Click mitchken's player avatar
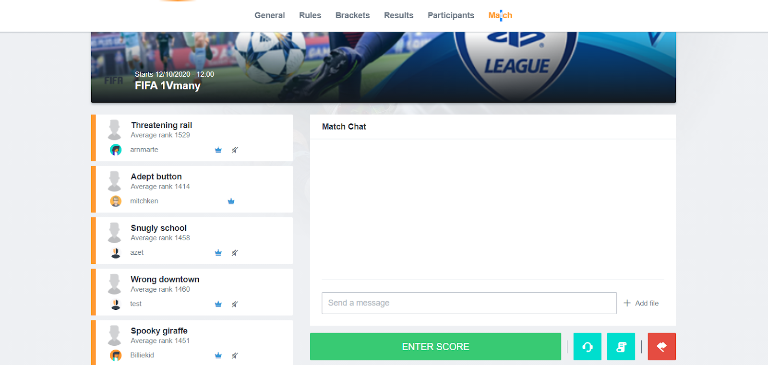This screenshot has width=768, height=365. point(116,201)
